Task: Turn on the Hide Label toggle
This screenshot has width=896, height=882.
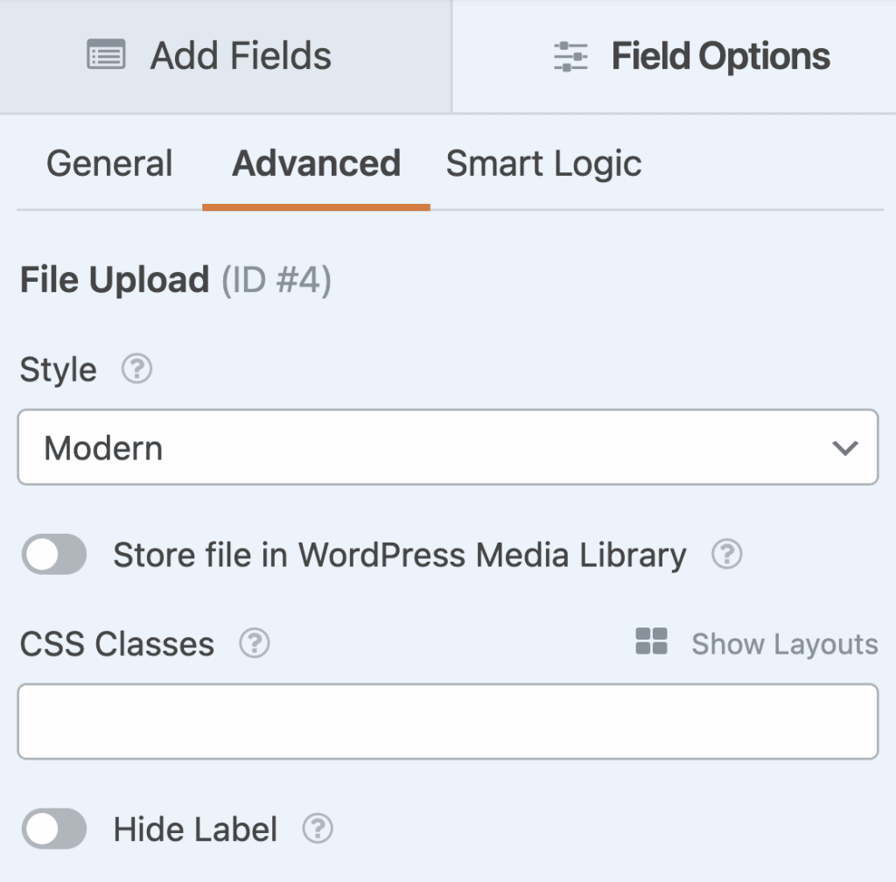Action: point(53,828)
